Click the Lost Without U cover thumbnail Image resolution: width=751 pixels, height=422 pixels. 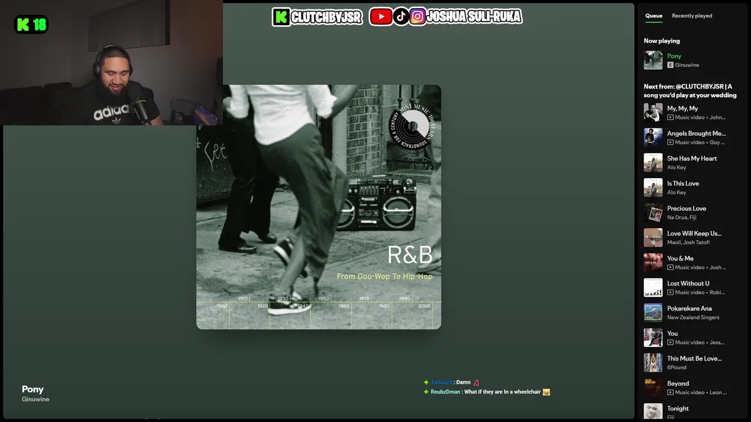pyautogui.click(x=653, y=288)
